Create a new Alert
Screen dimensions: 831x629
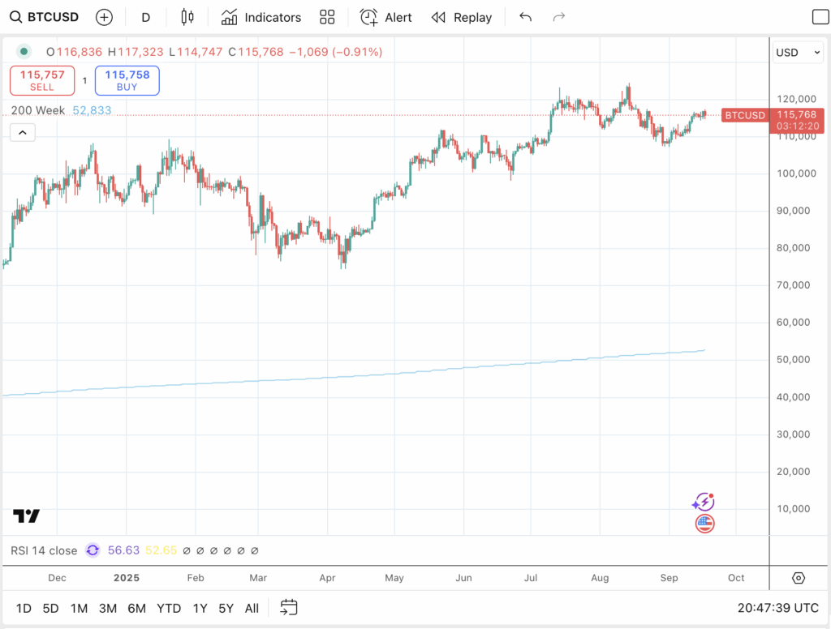[x=385, y=16]
